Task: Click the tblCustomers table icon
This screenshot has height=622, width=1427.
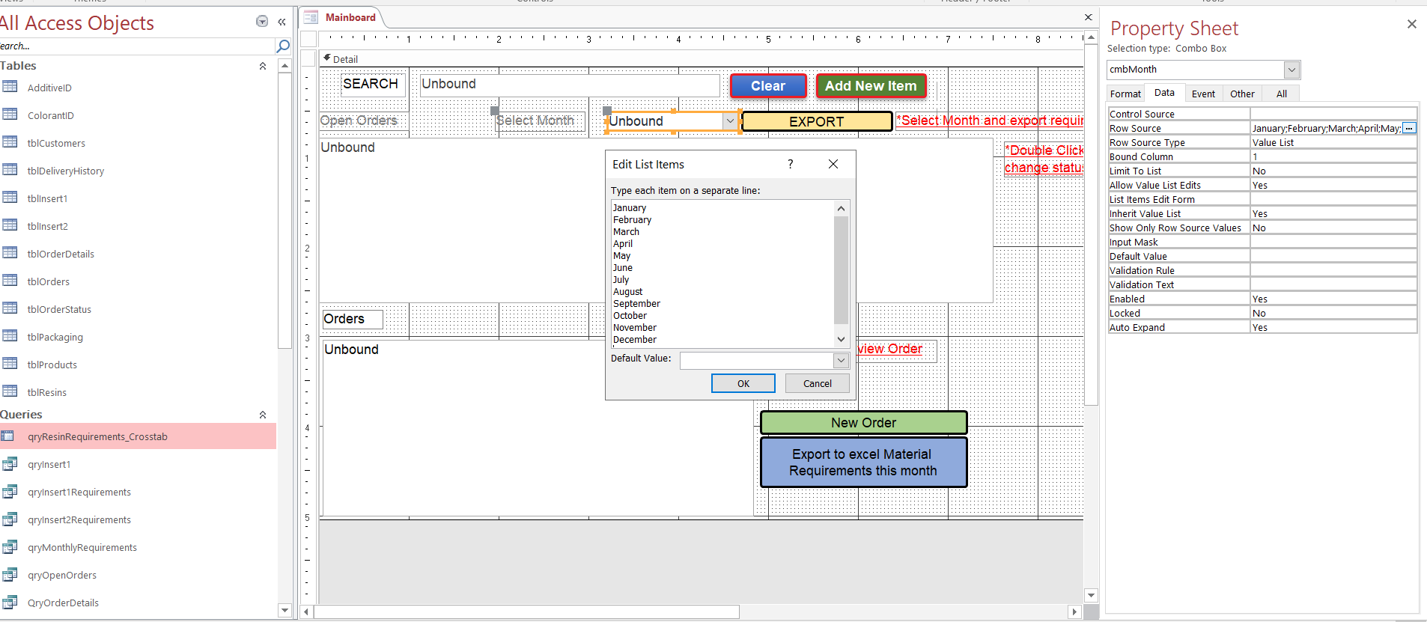Action: pos(10,142)
